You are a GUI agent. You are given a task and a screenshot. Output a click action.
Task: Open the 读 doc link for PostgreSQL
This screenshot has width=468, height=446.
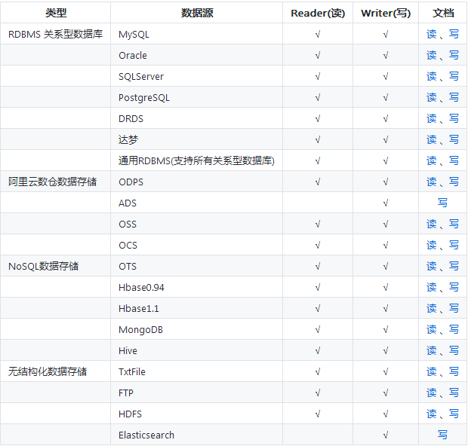432,97
